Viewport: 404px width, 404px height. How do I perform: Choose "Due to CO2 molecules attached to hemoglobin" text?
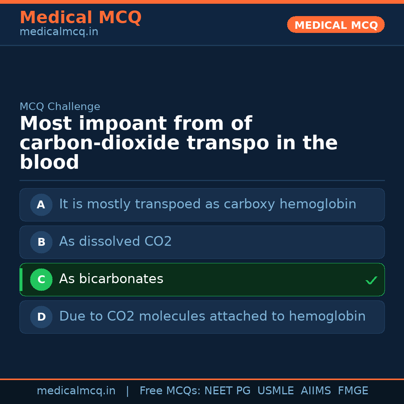click(212, 316)
